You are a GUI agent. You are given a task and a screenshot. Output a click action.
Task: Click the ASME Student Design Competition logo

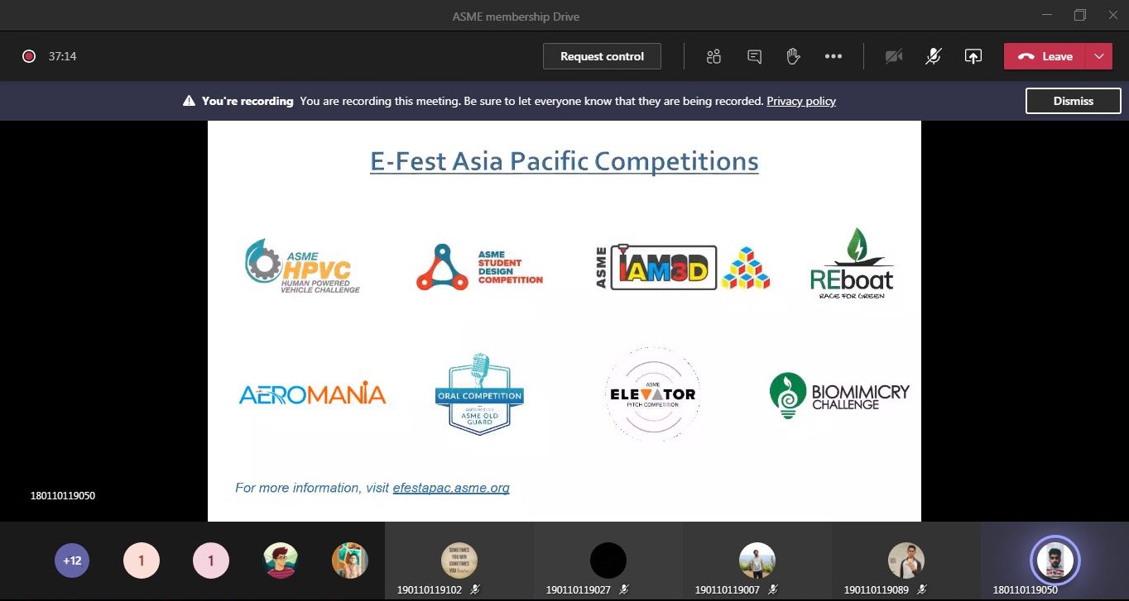[x=479, y=268]
